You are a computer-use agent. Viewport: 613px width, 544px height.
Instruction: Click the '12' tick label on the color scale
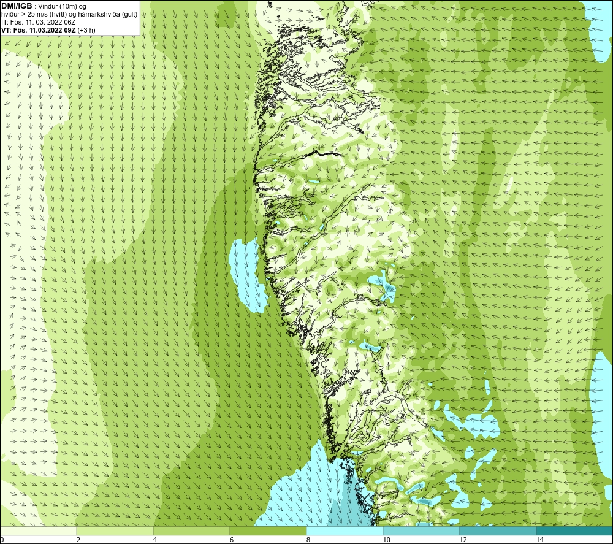click(463, 540)
